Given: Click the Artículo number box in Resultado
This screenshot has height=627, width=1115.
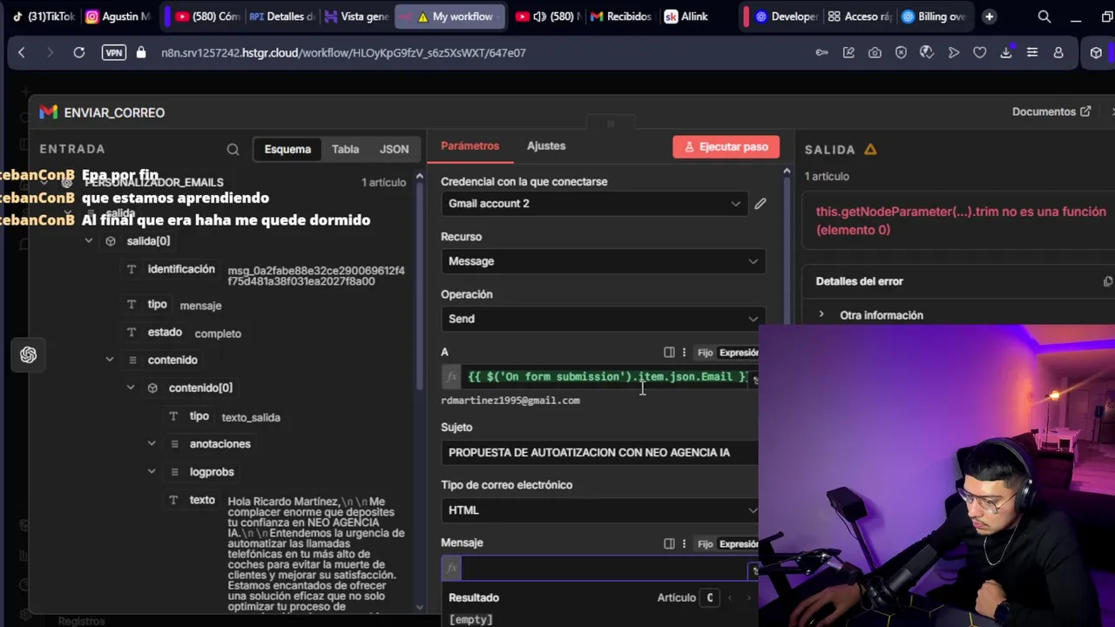Looking at the screenshot, I should [x=710, y=597].
